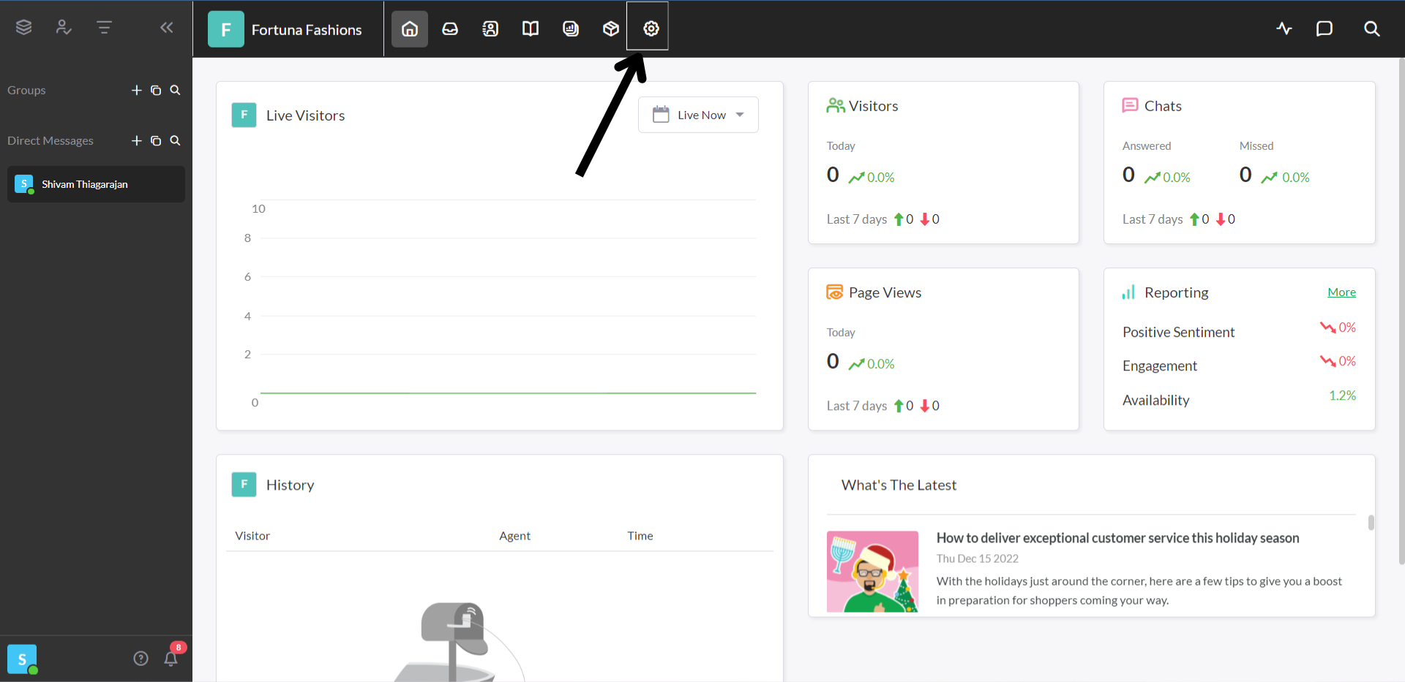Click the Visitor column header
Screen dimensions: 1405x682
pos(252,536)
